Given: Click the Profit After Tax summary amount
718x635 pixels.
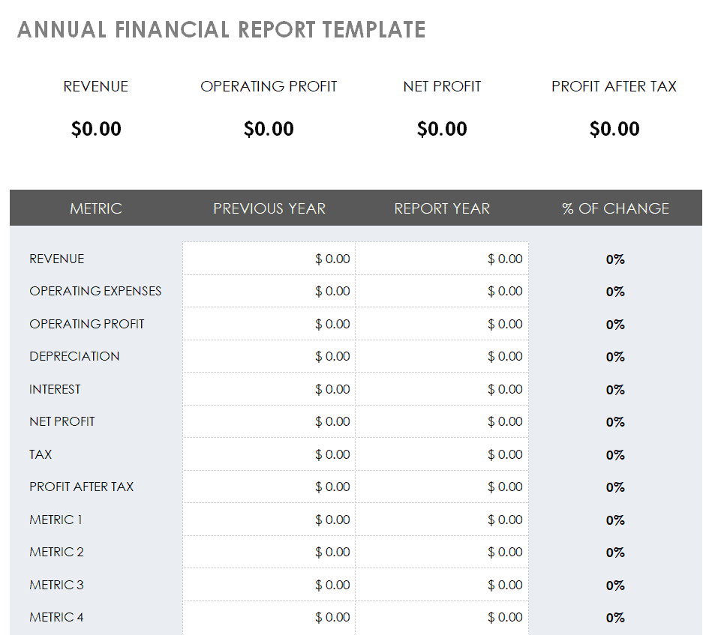Looking at the screenshot, I should pyautogui.click(x=614, y=129).
